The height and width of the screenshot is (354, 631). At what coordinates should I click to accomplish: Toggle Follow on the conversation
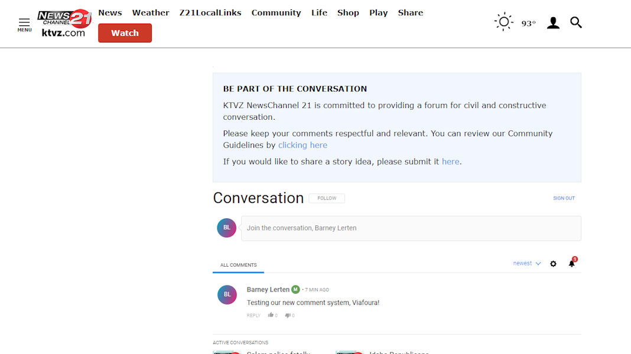tap(327, 198)
